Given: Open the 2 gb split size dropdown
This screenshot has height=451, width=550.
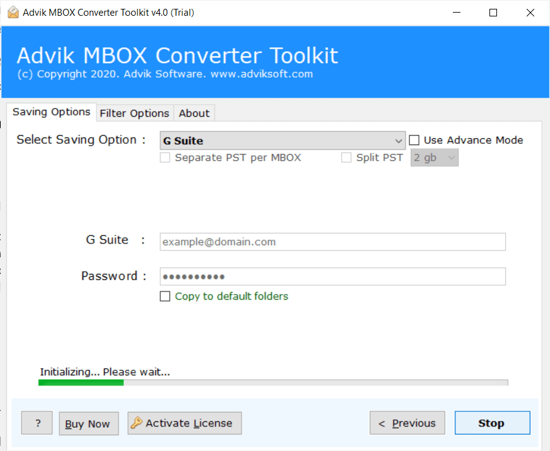Looking at the screenshot, I should tap(434, 158).
